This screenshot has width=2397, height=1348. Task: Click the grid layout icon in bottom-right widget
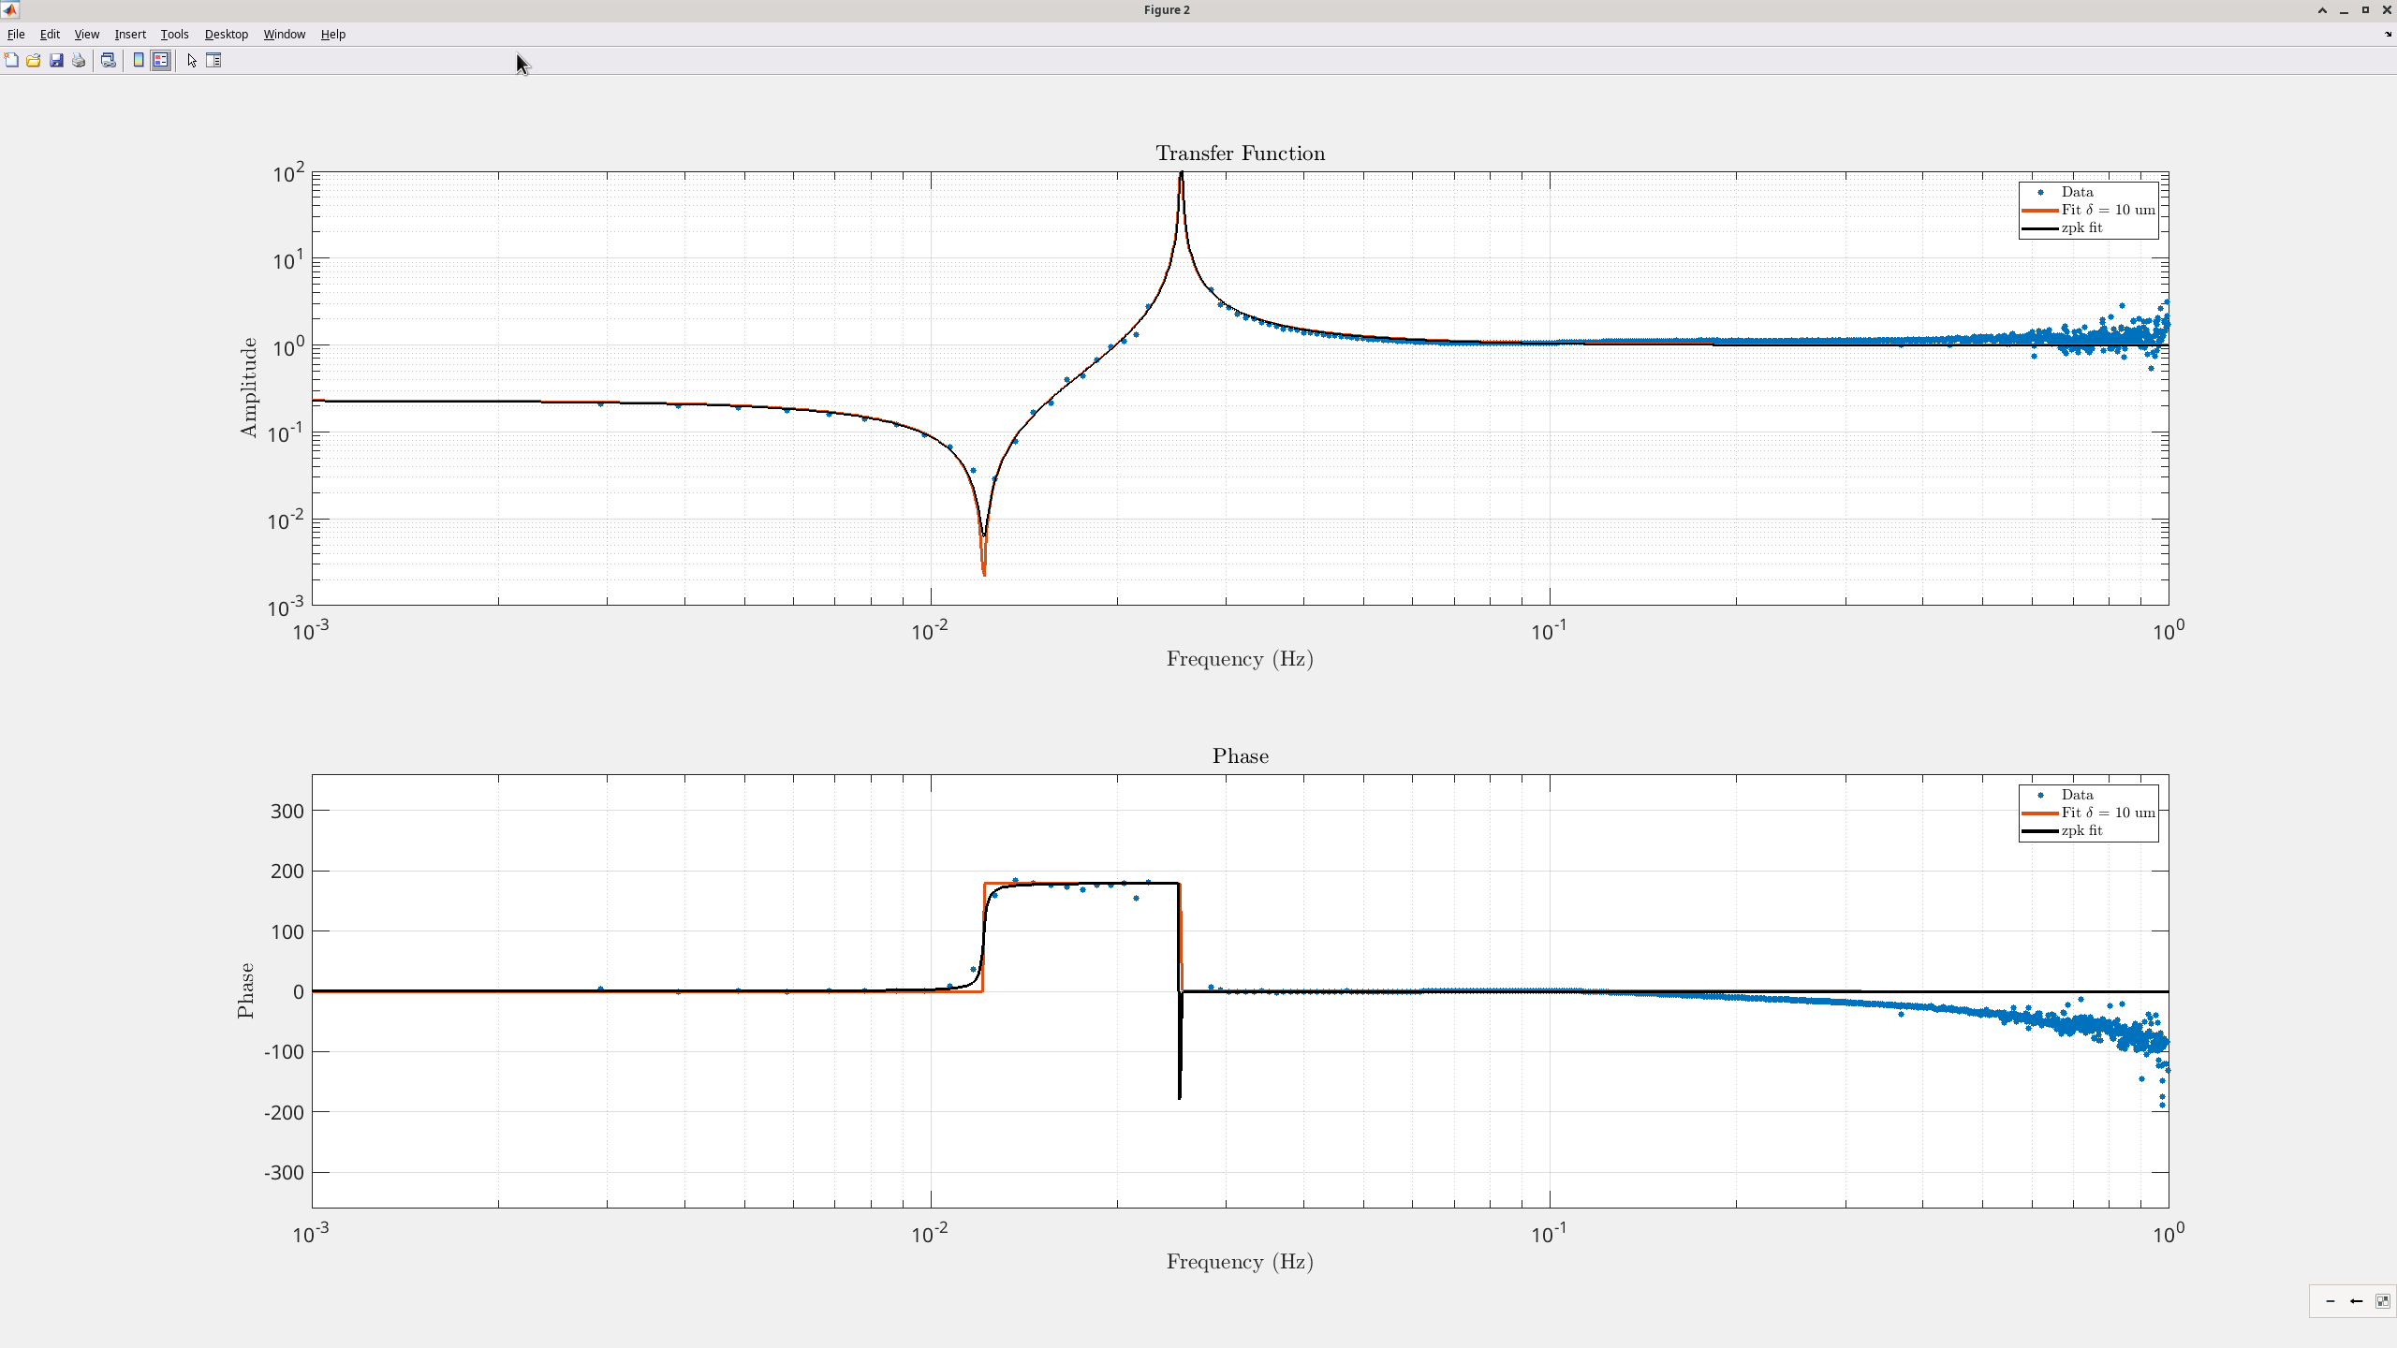[2383, 1301]
